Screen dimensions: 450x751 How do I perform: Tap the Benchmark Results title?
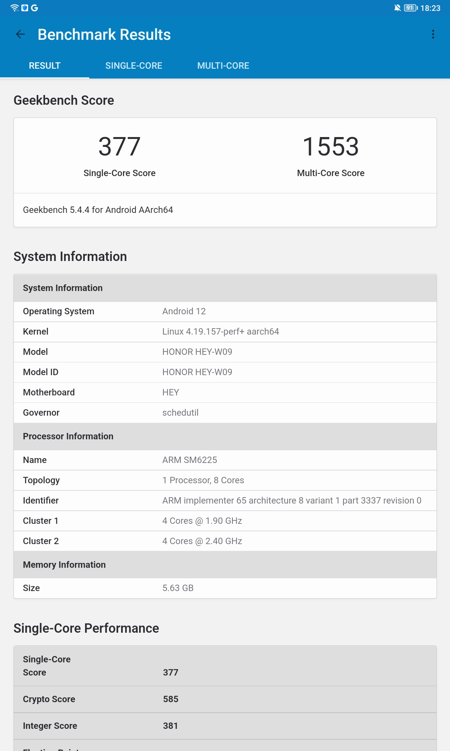point(104,35)
